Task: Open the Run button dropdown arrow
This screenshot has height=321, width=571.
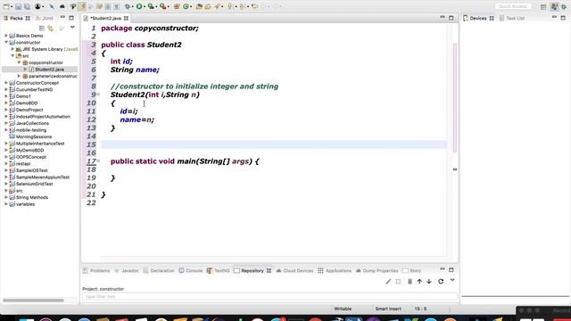Action: 145,7
